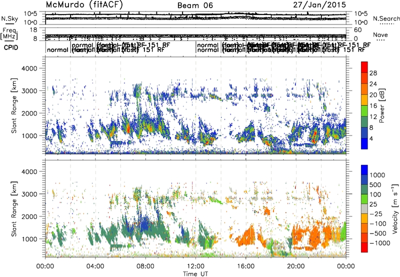
Task: Select the Time UT axis title
Action: [x=195, y=274]
